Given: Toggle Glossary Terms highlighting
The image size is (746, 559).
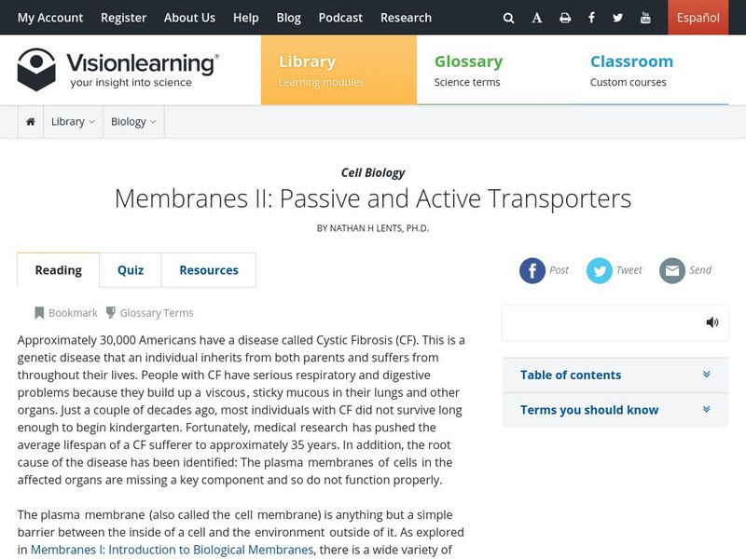Looking at the screenshot, I should (149, 313).
